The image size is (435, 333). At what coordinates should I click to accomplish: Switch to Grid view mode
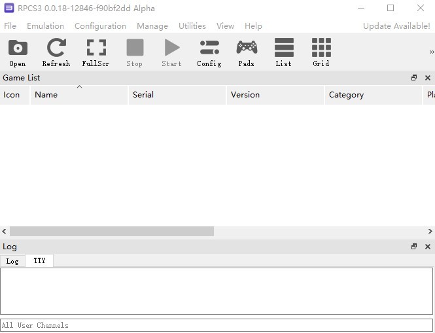click(x=321, y=52)
